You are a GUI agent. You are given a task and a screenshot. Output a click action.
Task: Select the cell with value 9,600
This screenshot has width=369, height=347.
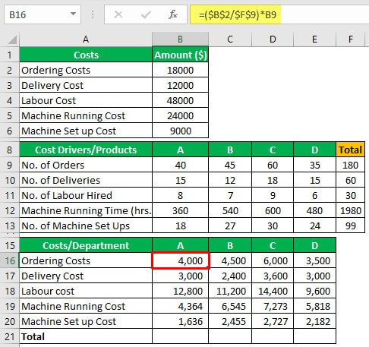(314, 291)
